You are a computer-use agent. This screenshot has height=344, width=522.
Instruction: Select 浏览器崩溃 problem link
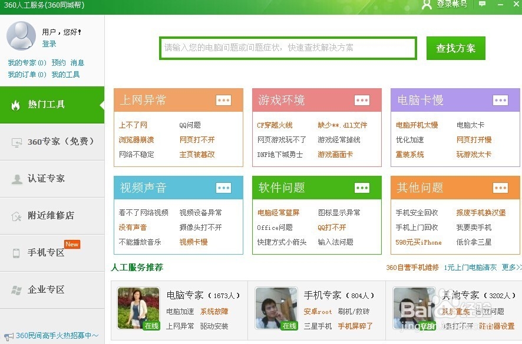pos(136,139)
